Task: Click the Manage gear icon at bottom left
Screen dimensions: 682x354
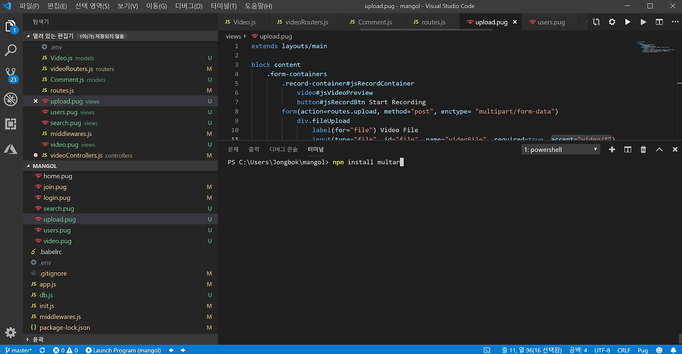Action: point(11,333)
